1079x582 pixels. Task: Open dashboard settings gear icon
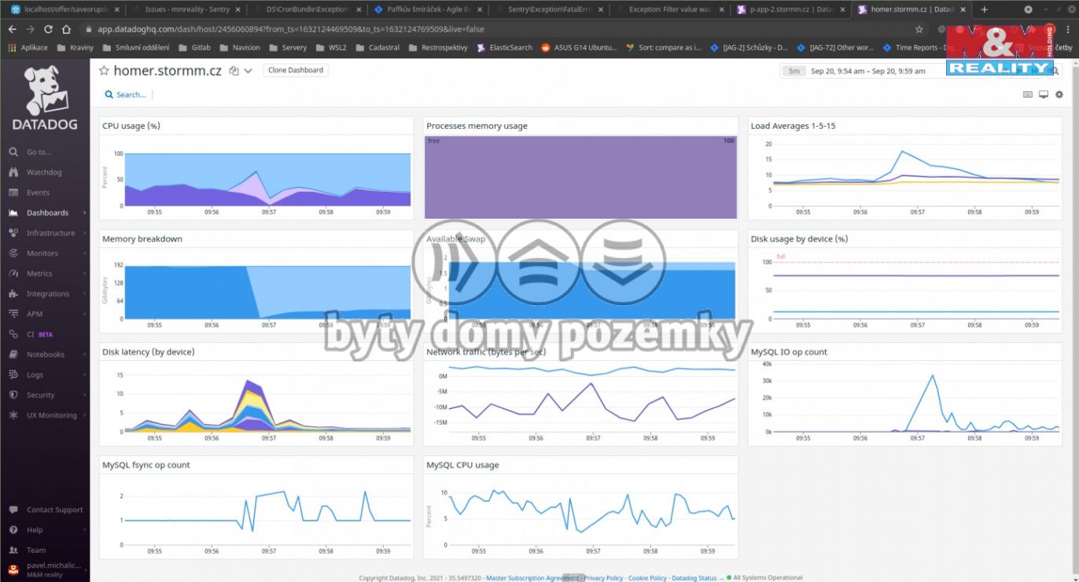[x=1059, y=94]
